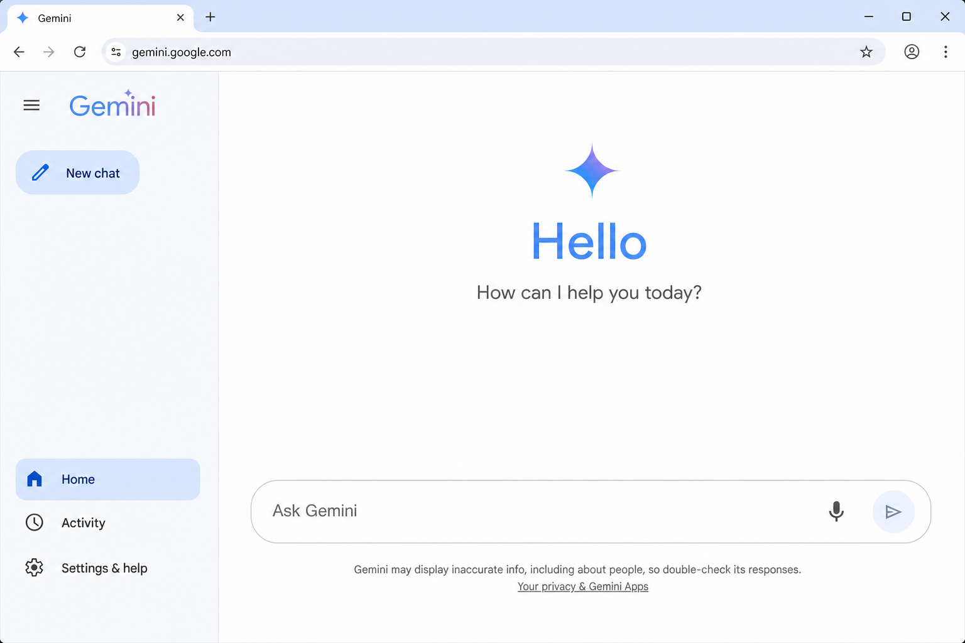
Task: Open the browser three-dot menu
Action: (x=946, y=52)
